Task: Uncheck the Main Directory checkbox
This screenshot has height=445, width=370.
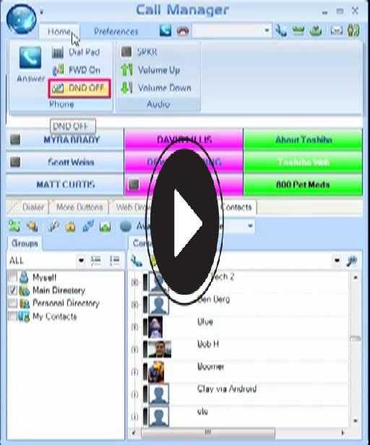Action: point(12,290)
